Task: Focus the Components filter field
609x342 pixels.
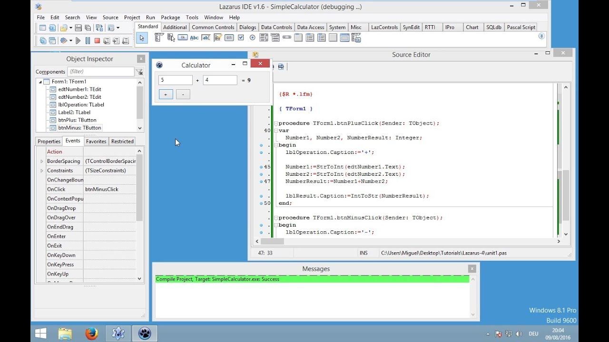Action: coord(101,72)
